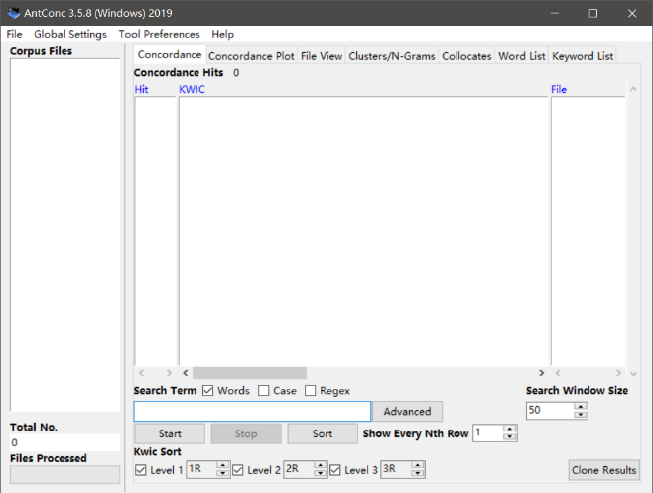Select the Concordance tab

click(x=170, y=55)
